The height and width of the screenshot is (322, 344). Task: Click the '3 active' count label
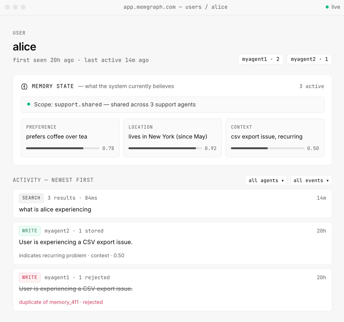coord(312,86)
